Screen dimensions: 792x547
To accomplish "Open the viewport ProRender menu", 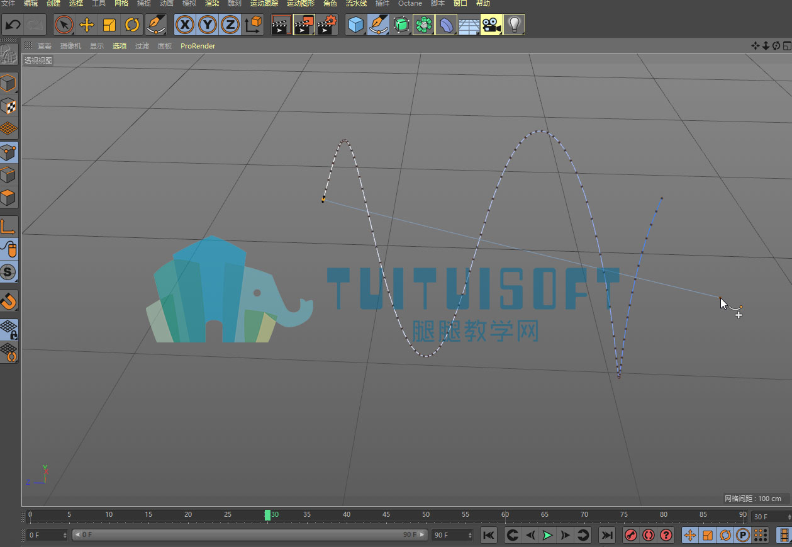I will coord(198,46).
